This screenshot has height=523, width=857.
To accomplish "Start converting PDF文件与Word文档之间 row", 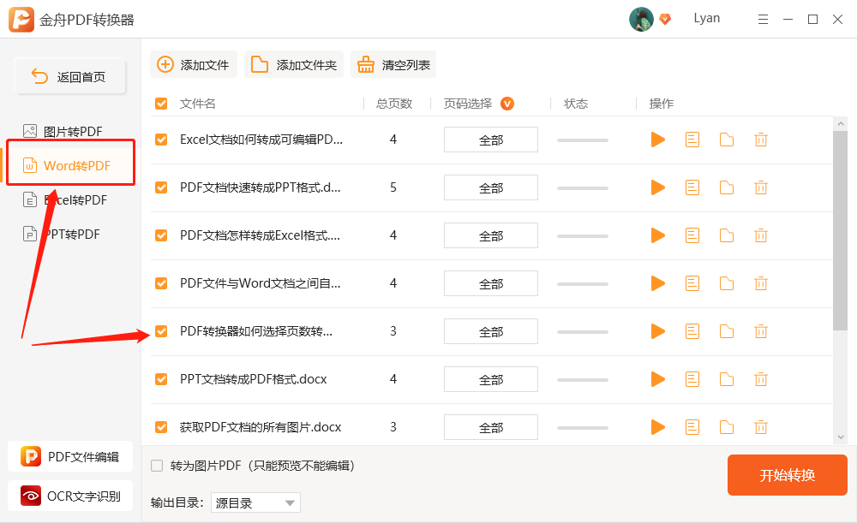I will click(658, 283).
